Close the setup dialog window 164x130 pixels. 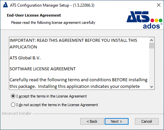coord(159,5)
